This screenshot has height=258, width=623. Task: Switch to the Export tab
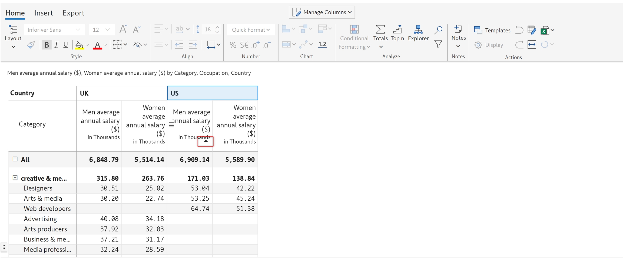pyautogui.click(x=73, y=13)
